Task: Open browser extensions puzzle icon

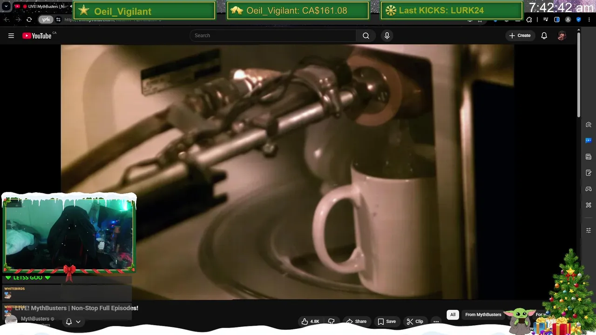Action: pos(529,20)
